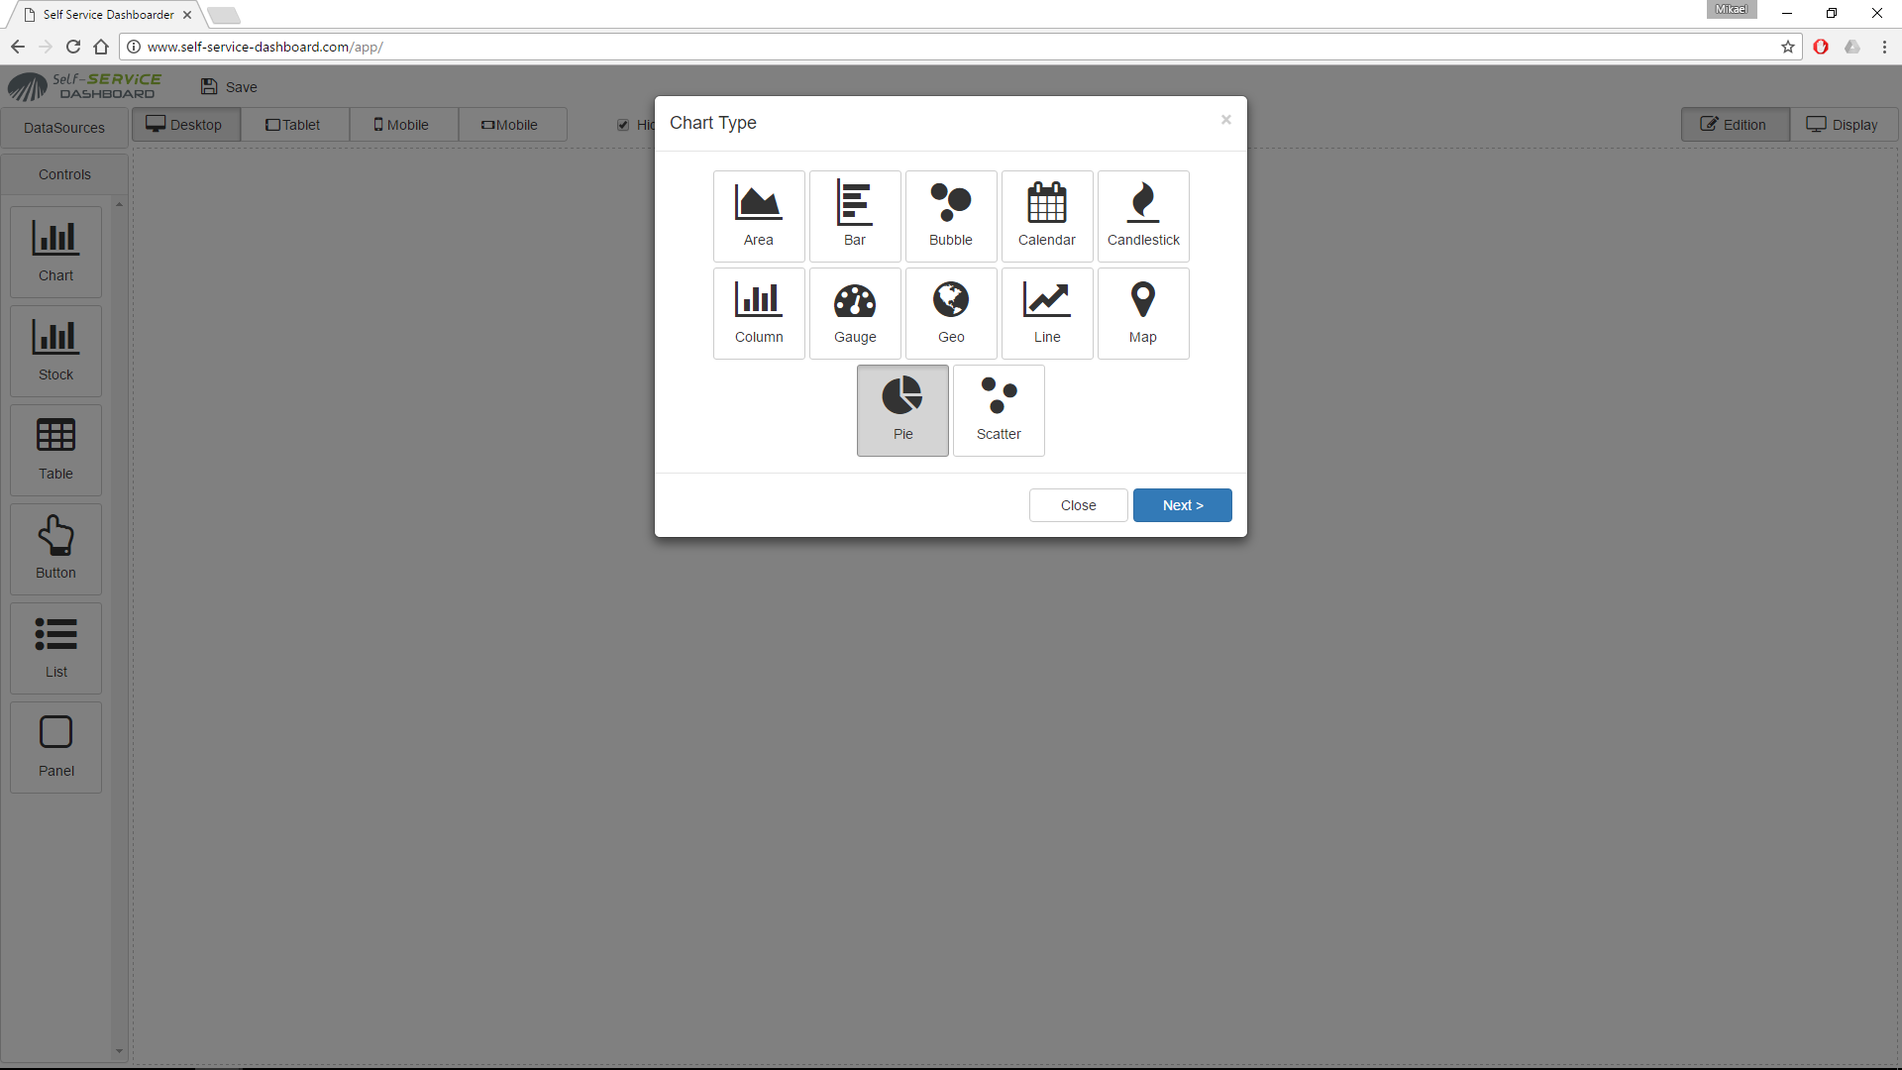
Task: Toggle the Mobile view mode
Action: (405, 124)
